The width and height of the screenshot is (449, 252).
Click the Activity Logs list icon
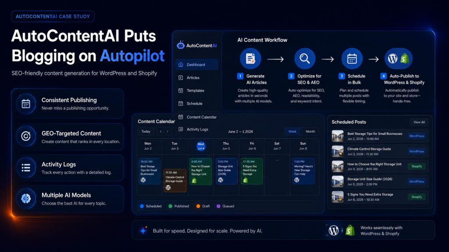point(26,168)
